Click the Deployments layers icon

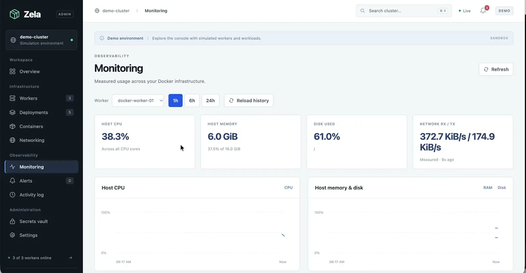(x=12, y=112)
